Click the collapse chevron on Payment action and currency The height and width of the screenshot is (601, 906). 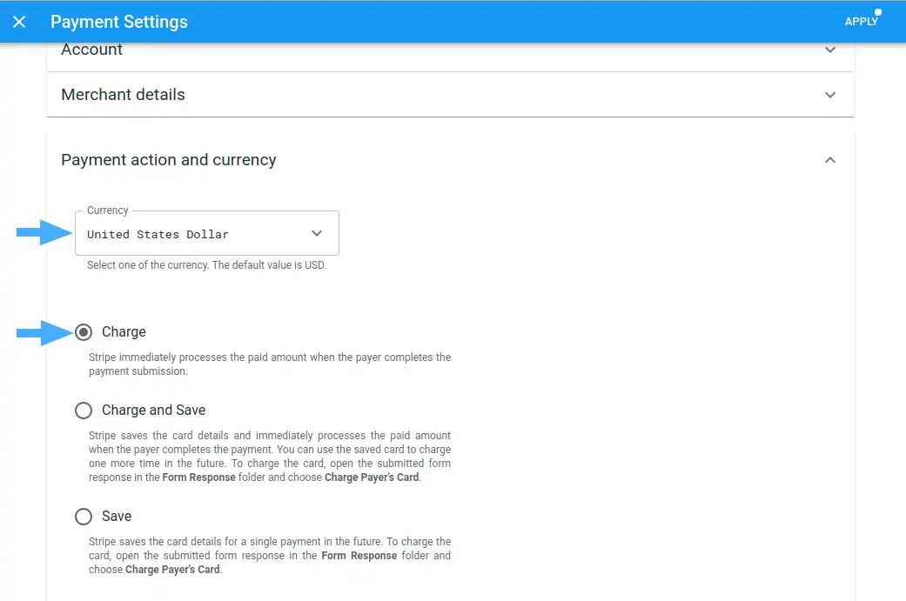(830, 160)
